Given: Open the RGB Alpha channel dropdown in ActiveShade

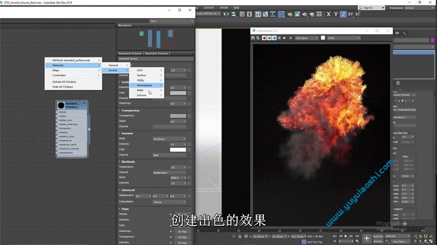Looking at the screenshot, I should (x=306, y=38).
